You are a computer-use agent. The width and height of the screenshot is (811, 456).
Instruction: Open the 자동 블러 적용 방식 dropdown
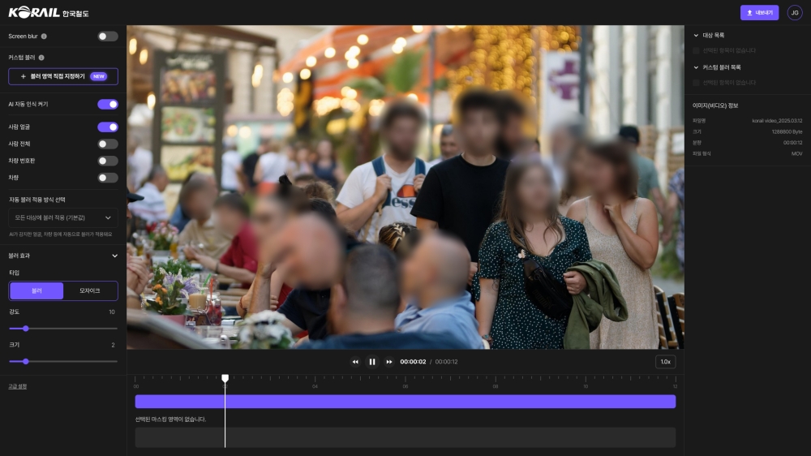[63, 217]
